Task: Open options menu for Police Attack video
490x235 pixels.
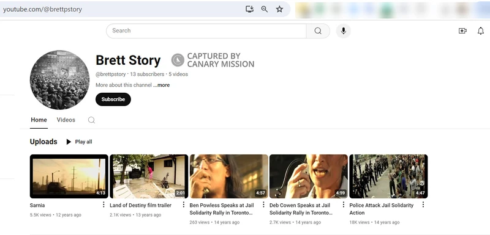Action: click(423, 204)
